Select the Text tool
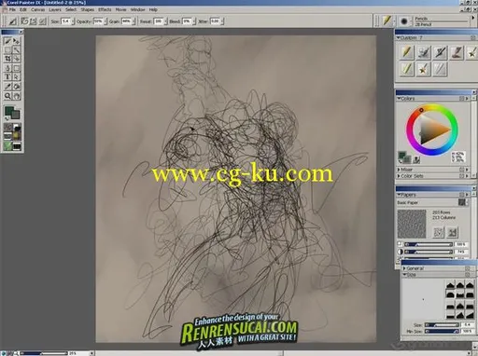Screen dimensions: 478x356 click(7, 77)
